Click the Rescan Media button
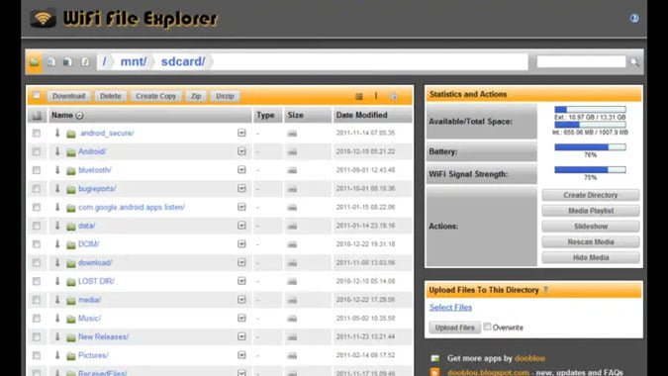 [x=591, y=241]
